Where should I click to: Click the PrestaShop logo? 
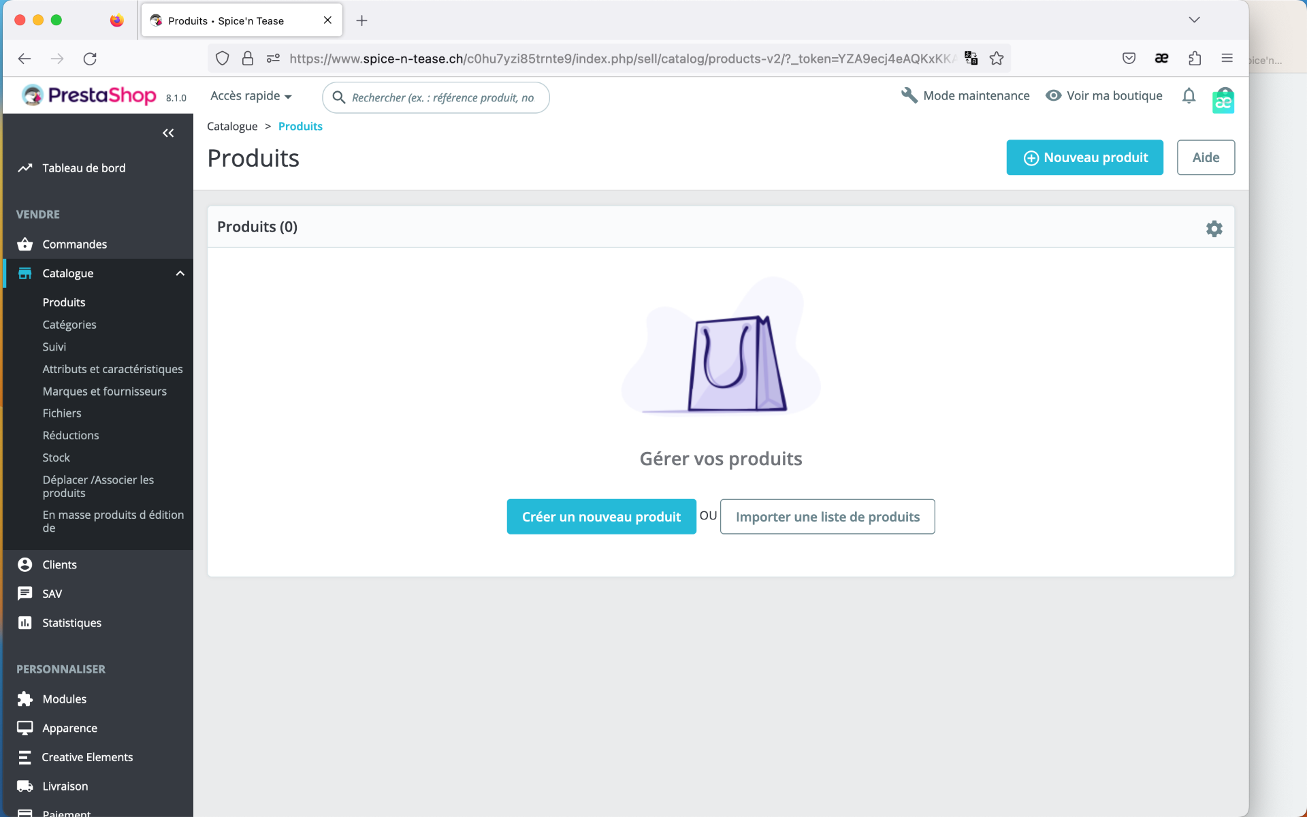tap(90, 95)
